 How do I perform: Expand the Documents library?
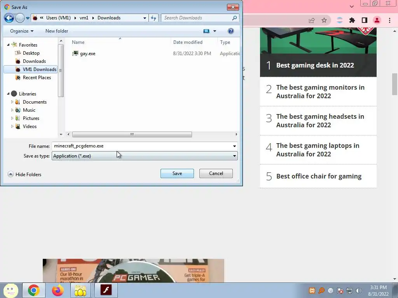click(12, 102)
